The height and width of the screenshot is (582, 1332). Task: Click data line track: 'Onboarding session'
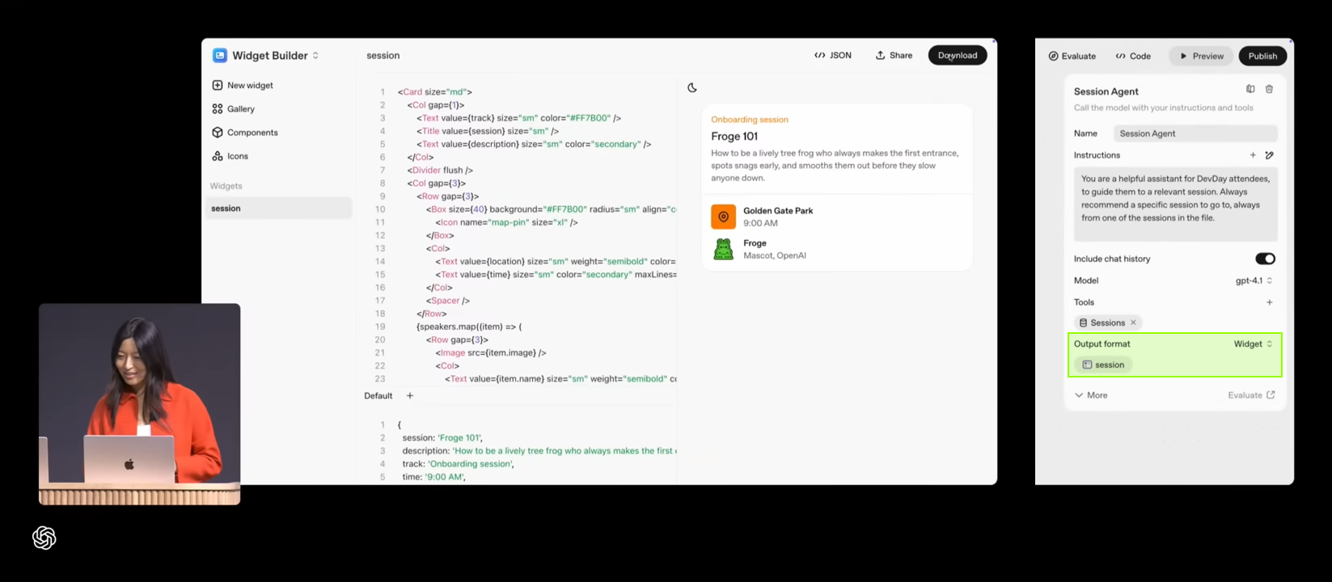tap(458, 464)
